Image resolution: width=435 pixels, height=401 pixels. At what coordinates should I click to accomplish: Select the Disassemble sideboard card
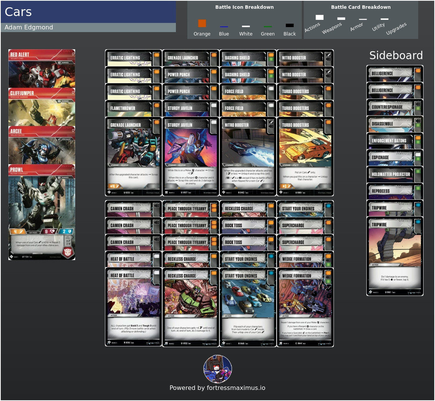(x=395, y=124)
